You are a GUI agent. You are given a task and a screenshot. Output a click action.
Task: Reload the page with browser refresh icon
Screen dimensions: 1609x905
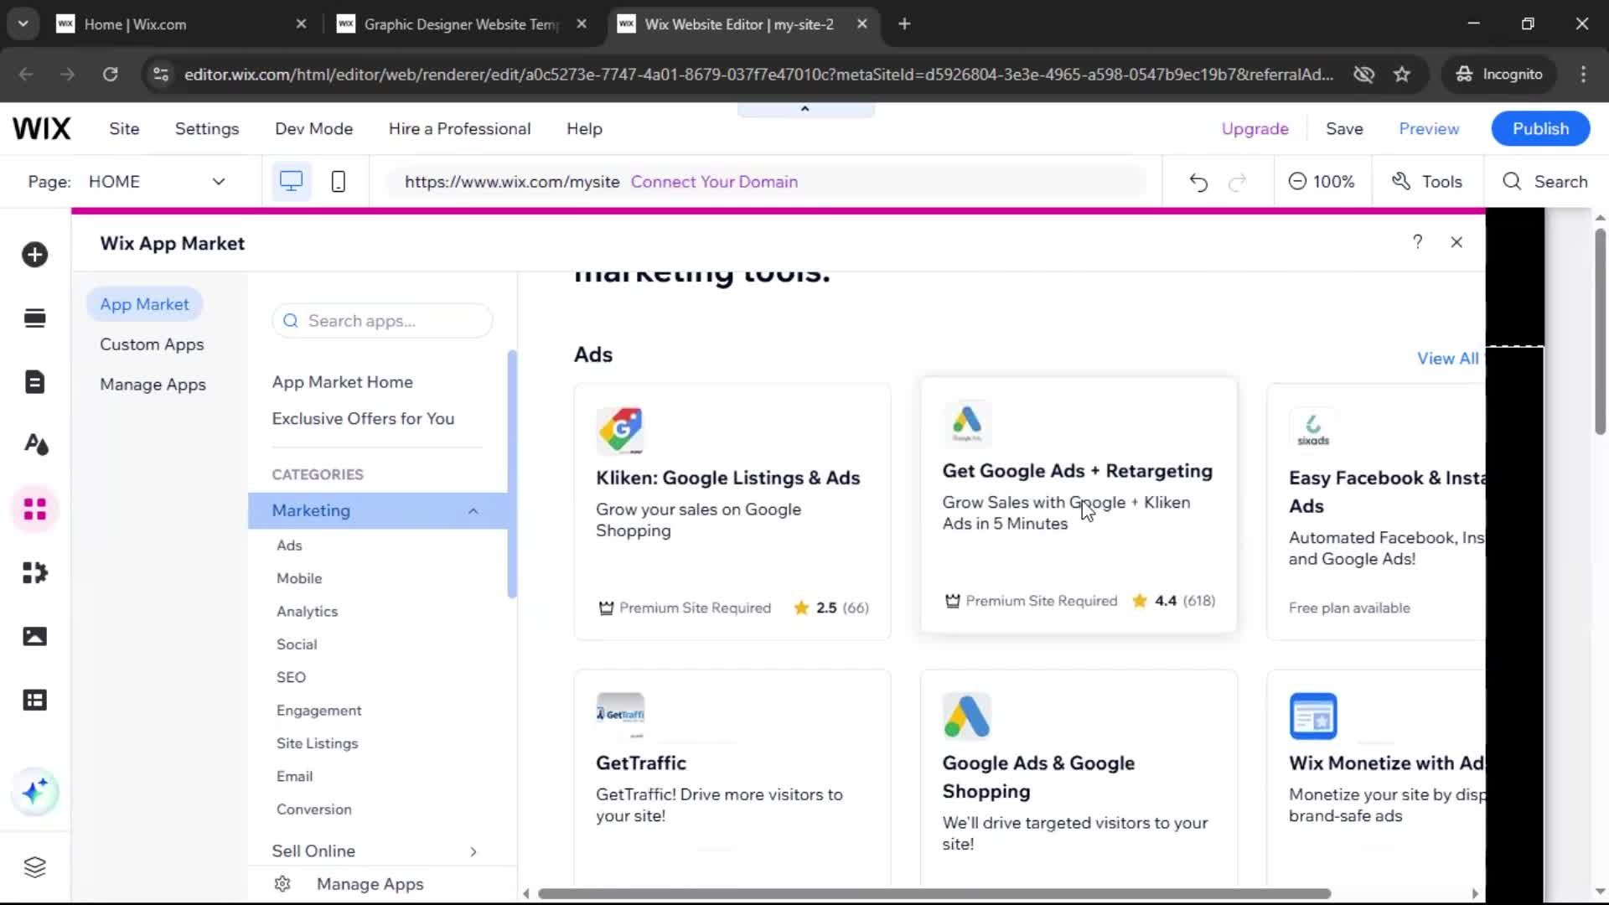point(110,75)
